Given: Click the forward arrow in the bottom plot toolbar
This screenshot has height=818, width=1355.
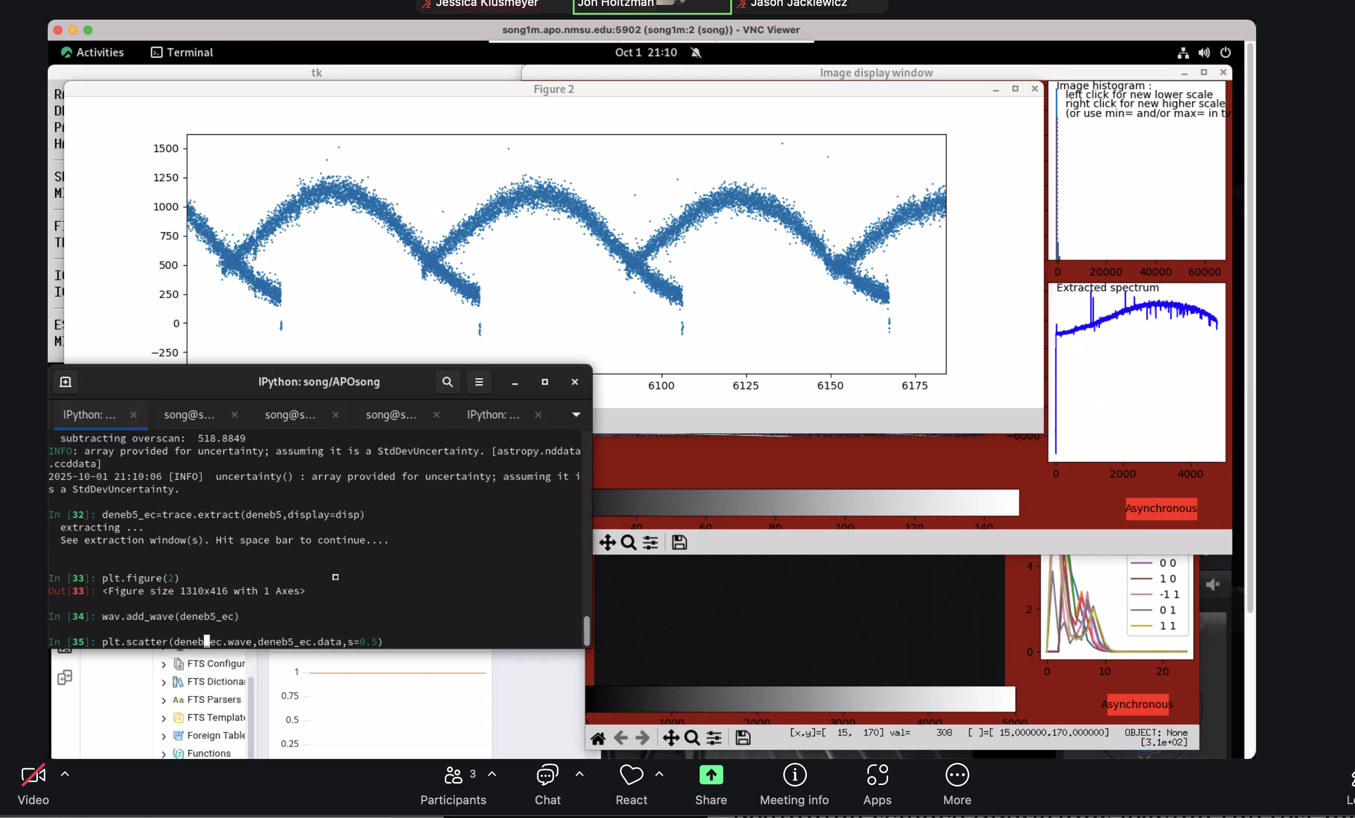Looking at the screenshot, I should [642, 738].
